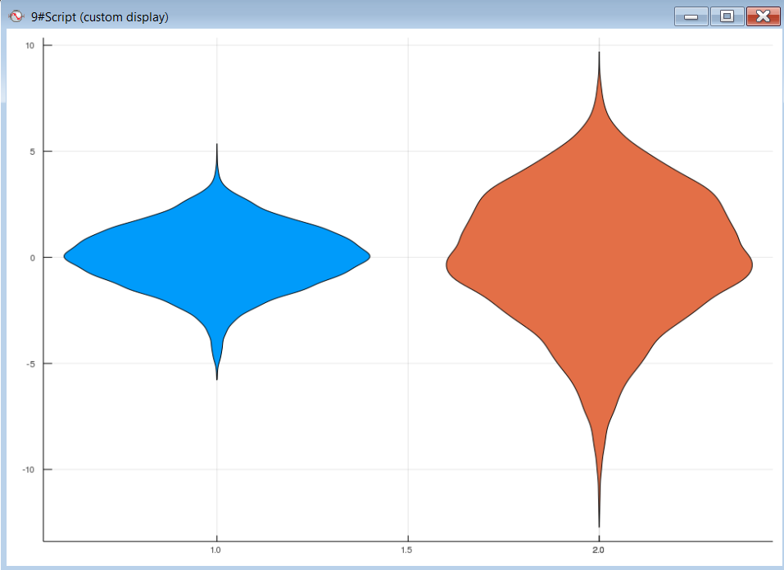Close the 9#Script custom display window

pyautogui.click(x=763, y=16)
